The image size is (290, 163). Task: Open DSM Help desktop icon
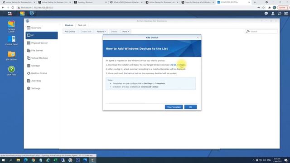pyautogui.click(x=11, y=71)
